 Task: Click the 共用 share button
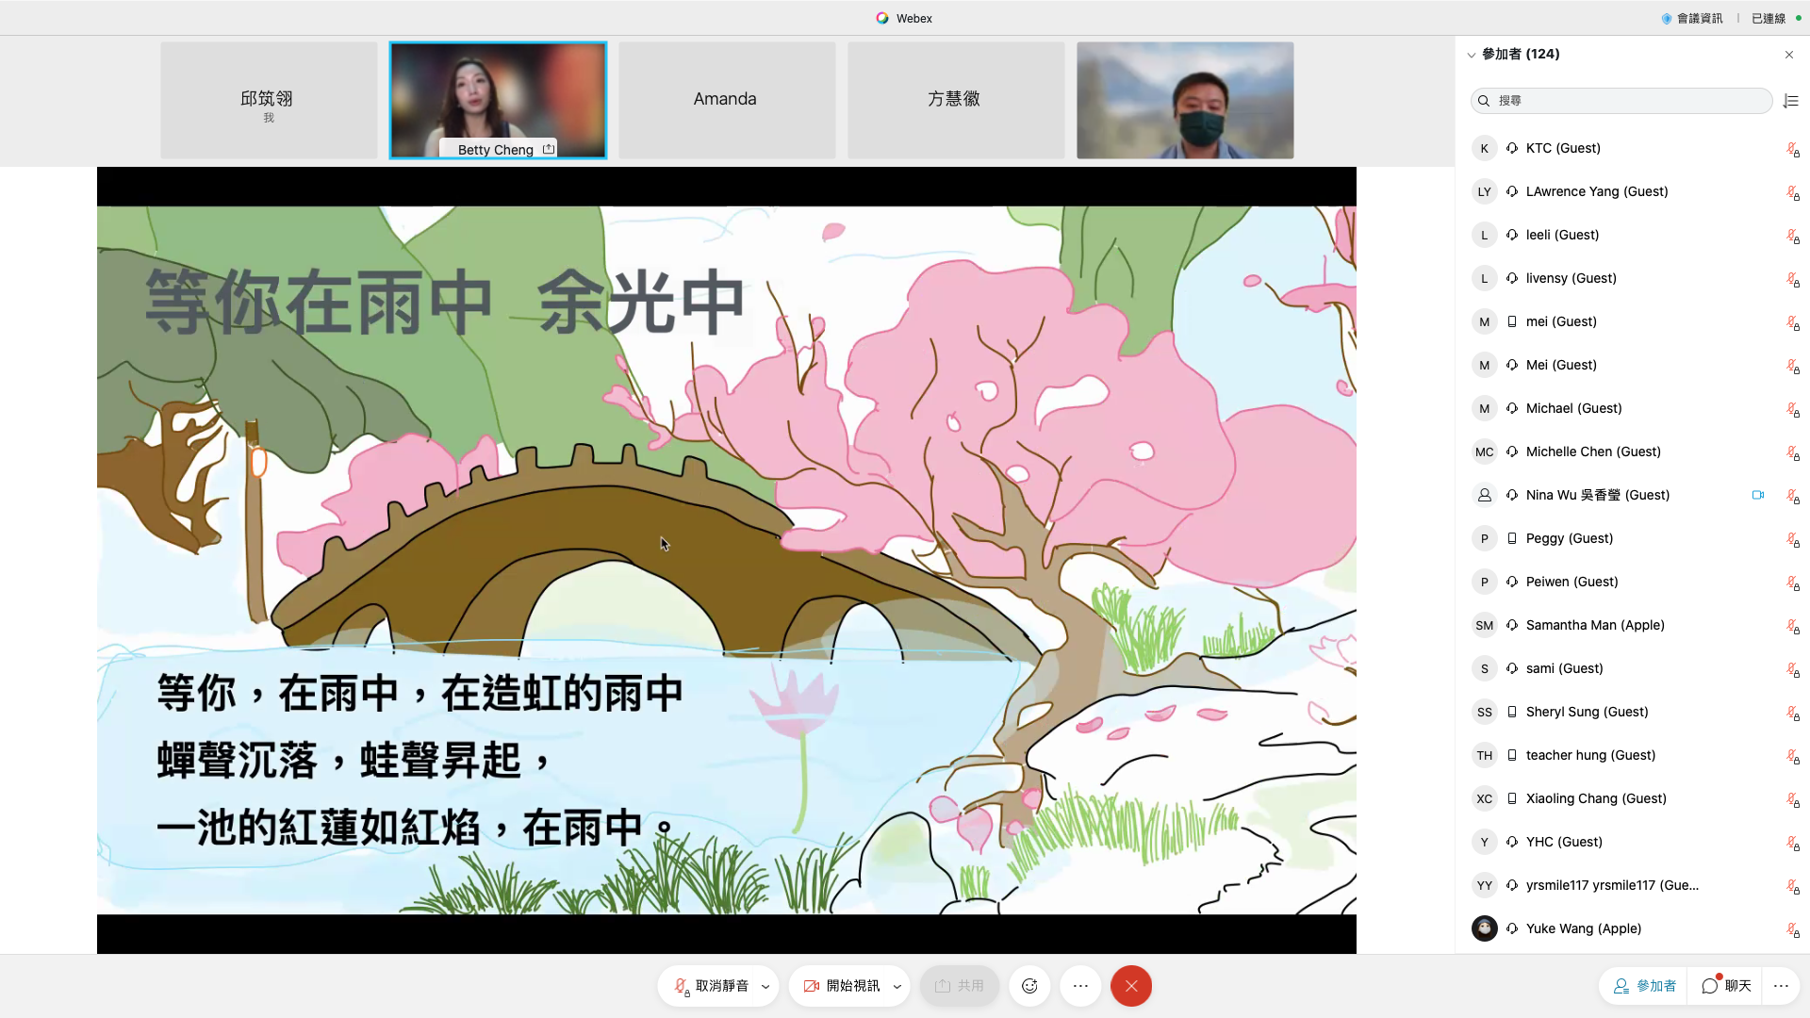pos(960,986)
